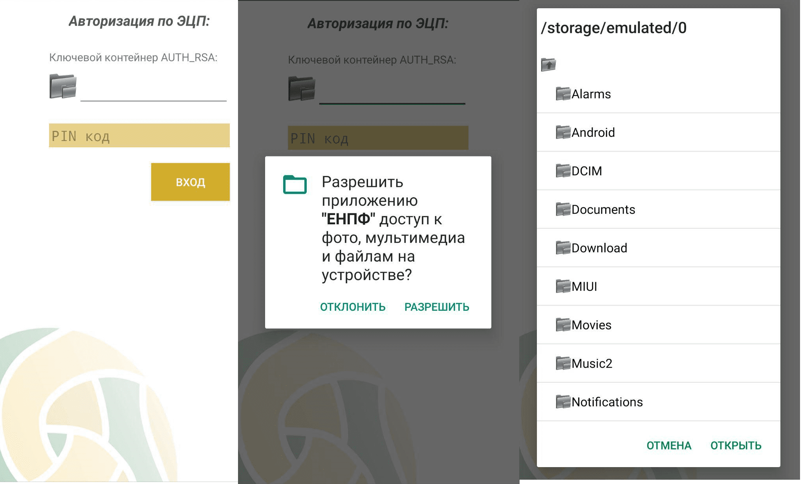
Task: Click the up-directory folder icon
Action: click(548, 64)
